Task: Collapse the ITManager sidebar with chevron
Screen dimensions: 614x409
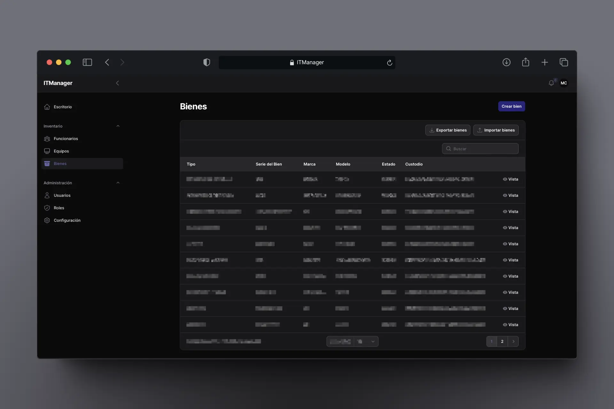Action: 117,83
